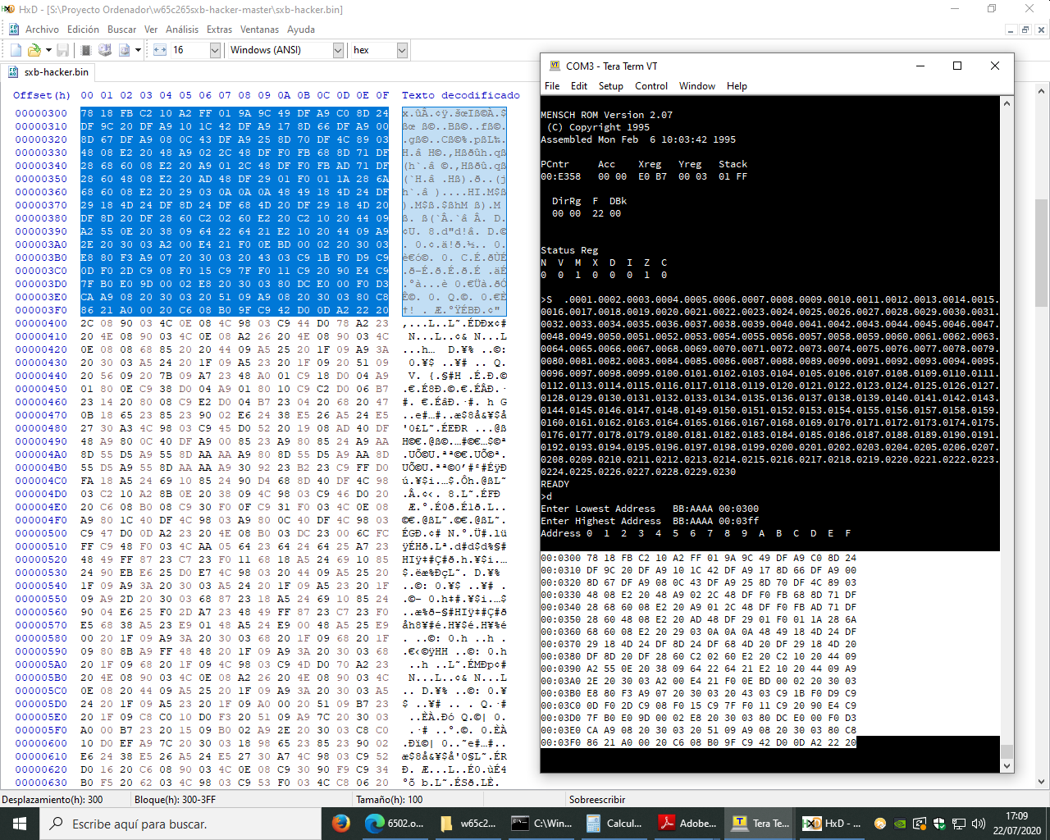The height and width of the screenshot is (840, 1050).
Task: Expand the bytes per row dropdown showing 16
Action: (215, 50)
